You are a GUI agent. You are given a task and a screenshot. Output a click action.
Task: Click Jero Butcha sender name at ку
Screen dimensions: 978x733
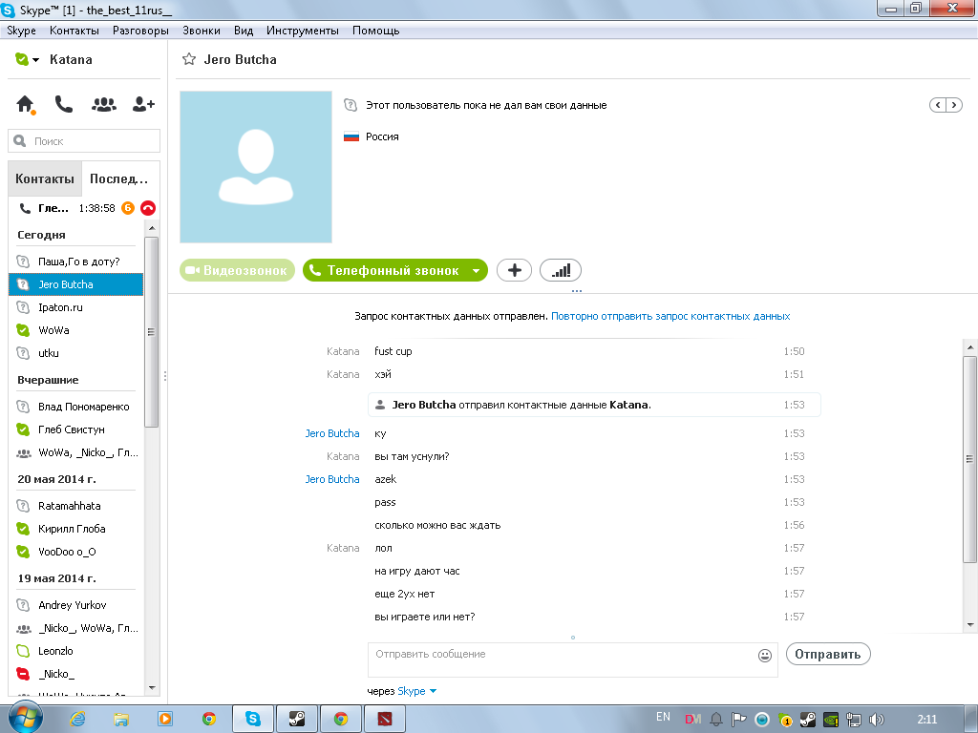click(x=331, y=434)
